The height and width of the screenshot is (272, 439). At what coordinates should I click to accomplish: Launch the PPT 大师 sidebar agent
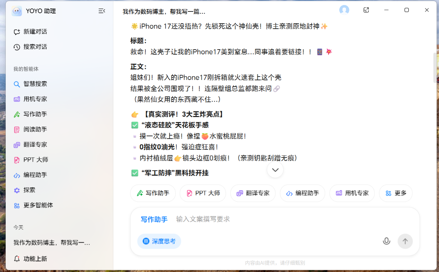coord(34,159)
